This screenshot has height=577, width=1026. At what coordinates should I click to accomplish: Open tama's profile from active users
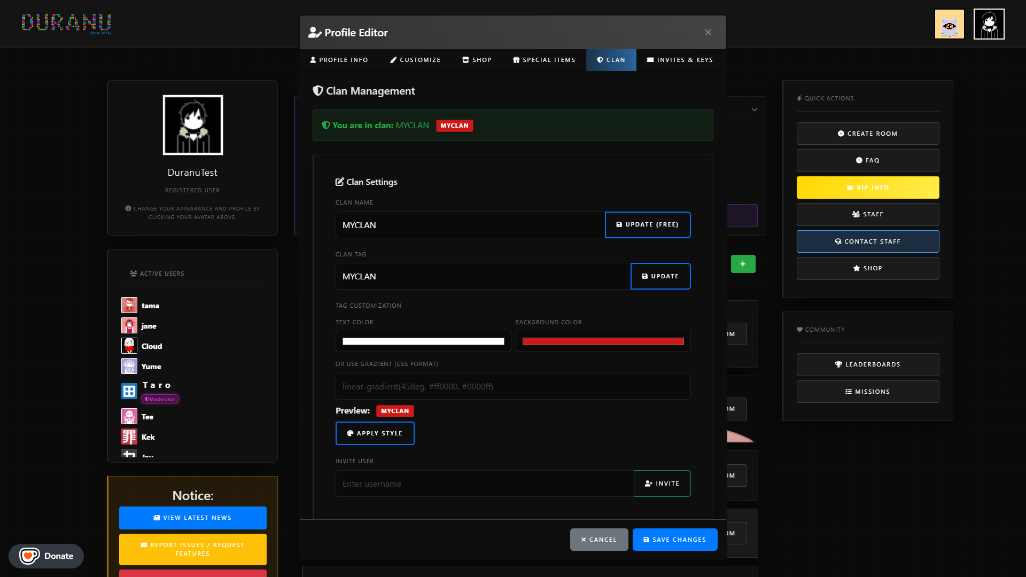(150, 306)
